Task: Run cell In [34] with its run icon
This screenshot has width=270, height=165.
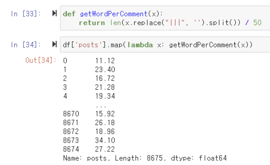Action: [x=55, y=44]
